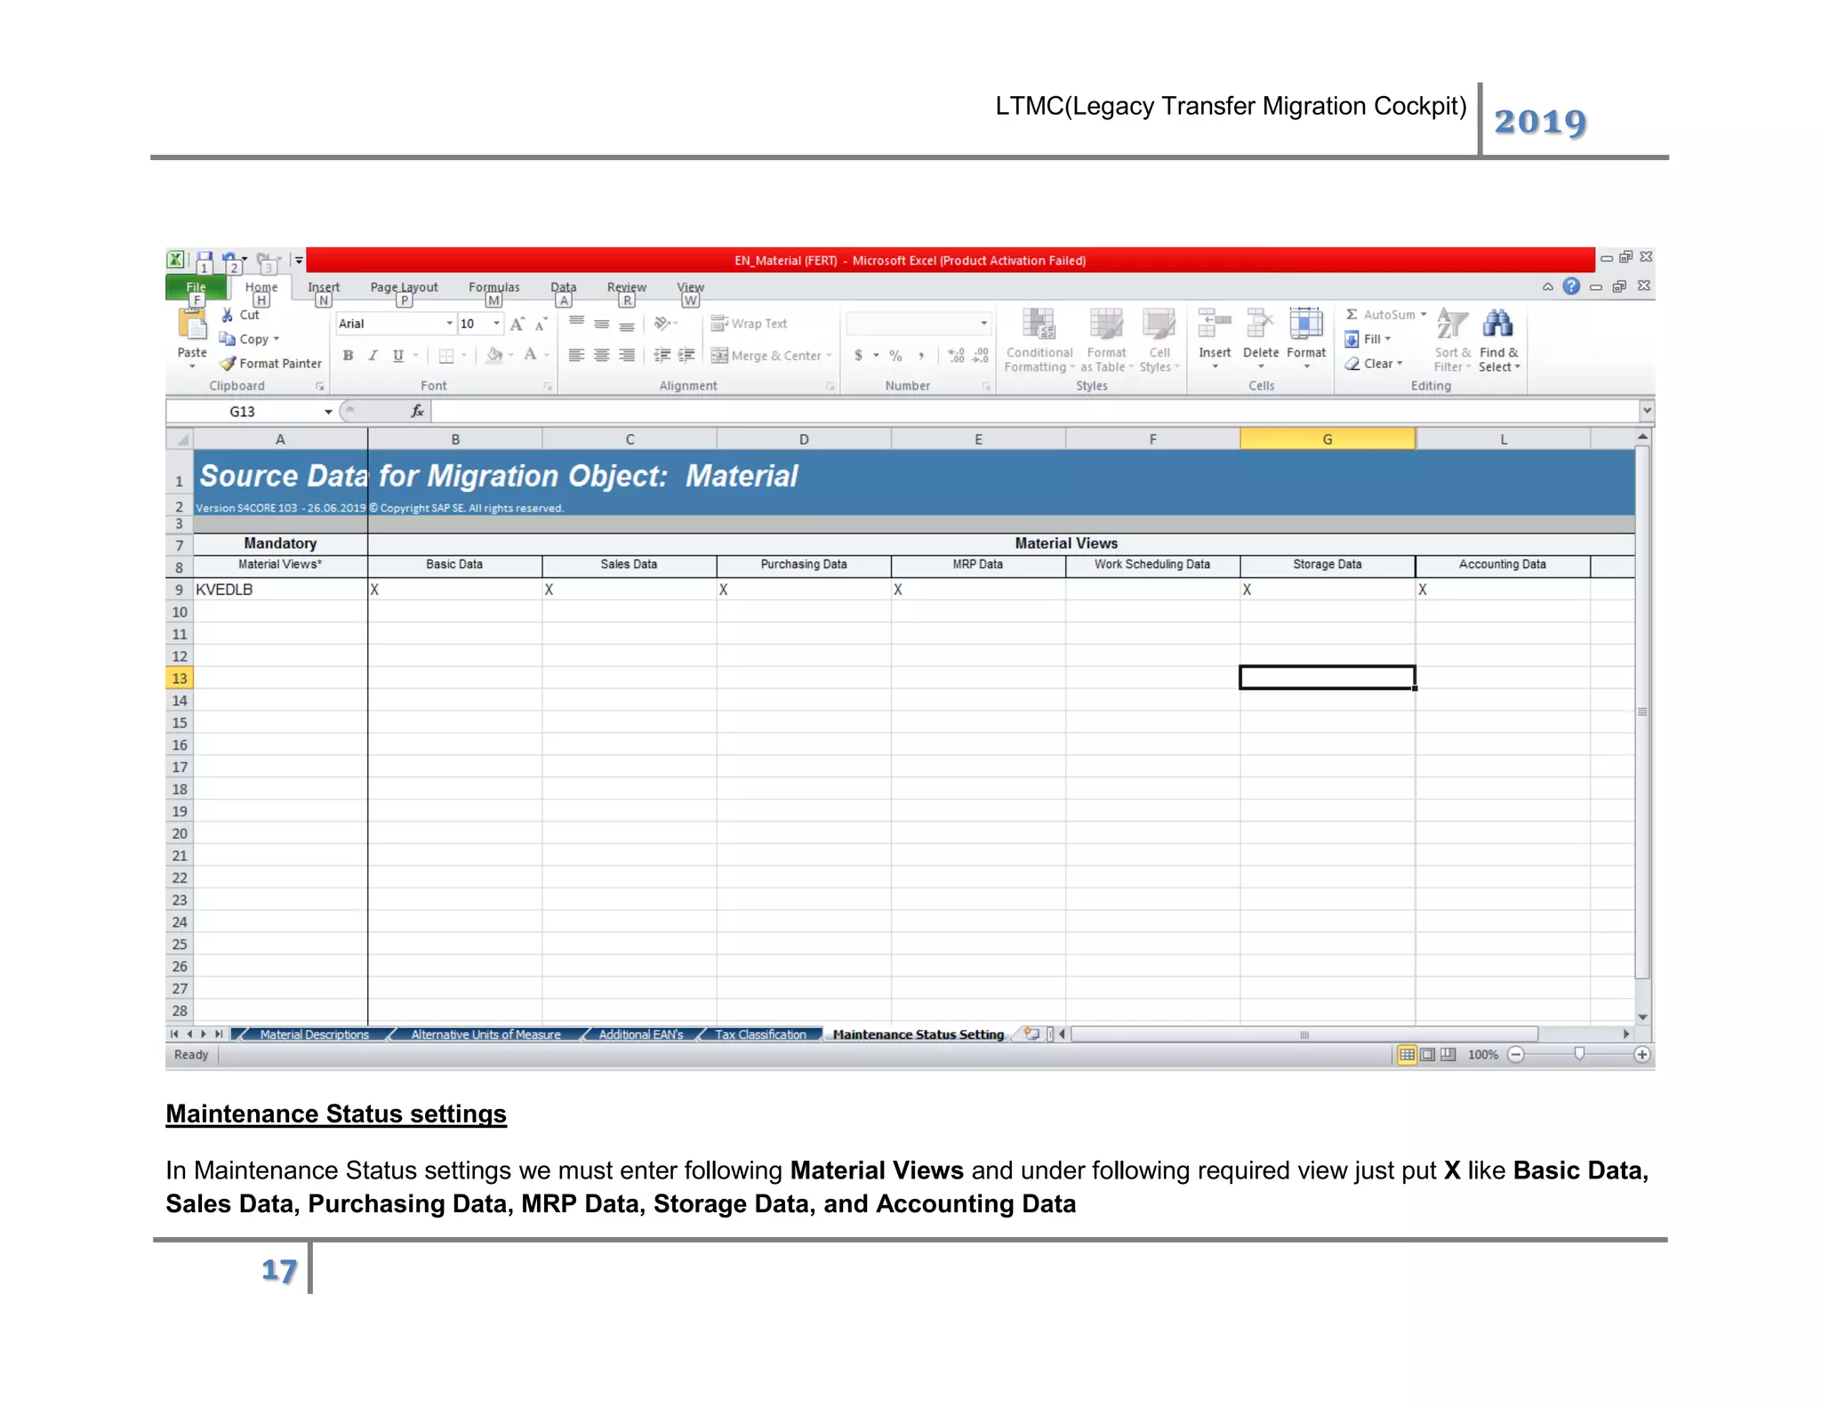1821x1407 pixels.
Task: Toggle bold formatting button
Action: (x=349, y=356)
